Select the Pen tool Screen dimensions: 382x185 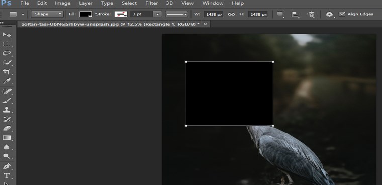coord(7,167)
